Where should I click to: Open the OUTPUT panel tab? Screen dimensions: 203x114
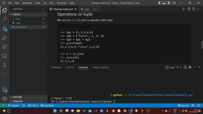pyautogui.click(x=70, y=67)
